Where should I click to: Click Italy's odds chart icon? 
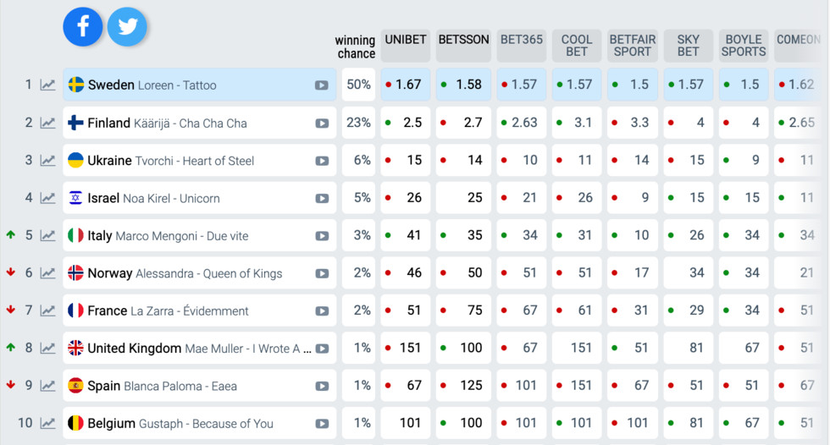tap(48, 236)
